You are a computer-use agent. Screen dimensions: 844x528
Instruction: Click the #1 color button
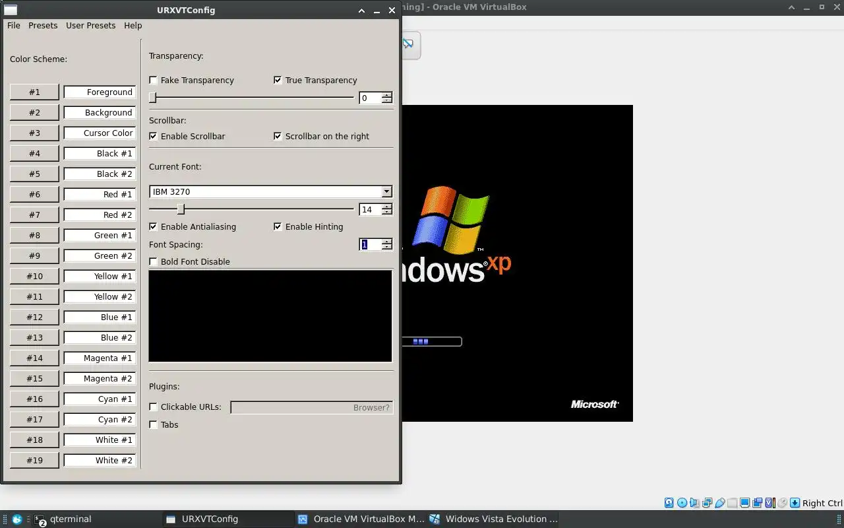[x=34, y=92]
